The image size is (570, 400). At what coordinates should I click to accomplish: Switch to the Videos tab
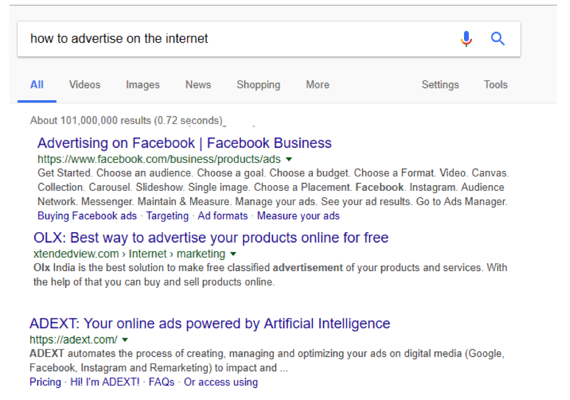(x=85, y=85)
